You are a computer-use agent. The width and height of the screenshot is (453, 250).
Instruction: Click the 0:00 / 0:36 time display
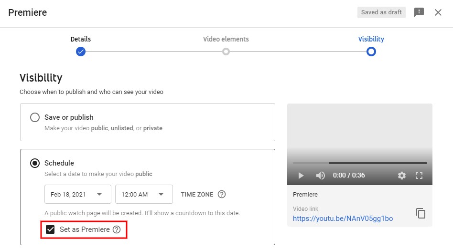(349, 175)
